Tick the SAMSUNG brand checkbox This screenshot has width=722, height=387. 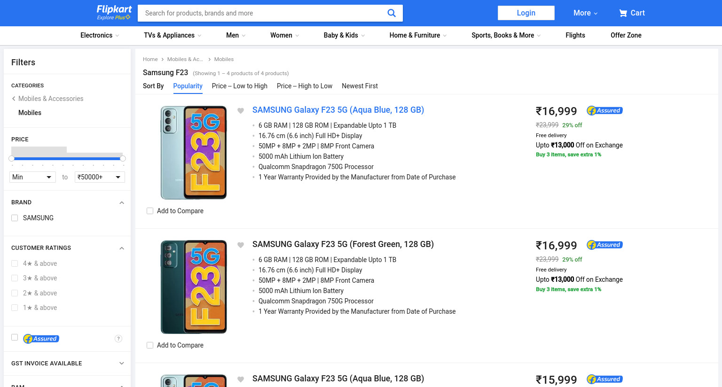tap(15, 218)
